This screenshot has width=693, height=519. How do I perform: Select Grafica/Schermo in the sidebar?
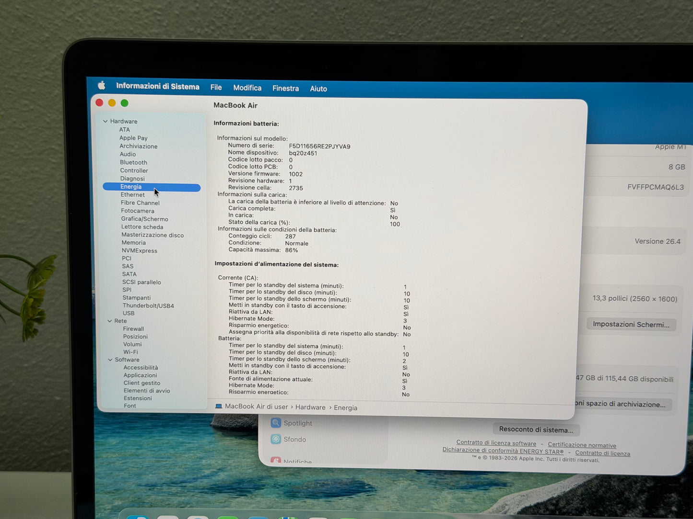click(x=145, y=219)
